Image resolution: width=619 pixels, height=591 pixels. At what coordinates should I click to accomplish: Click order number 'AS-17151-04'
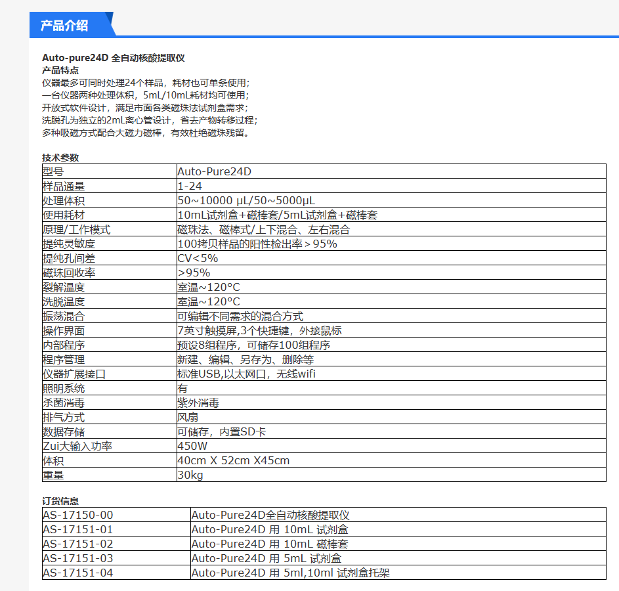click(77, 573)
